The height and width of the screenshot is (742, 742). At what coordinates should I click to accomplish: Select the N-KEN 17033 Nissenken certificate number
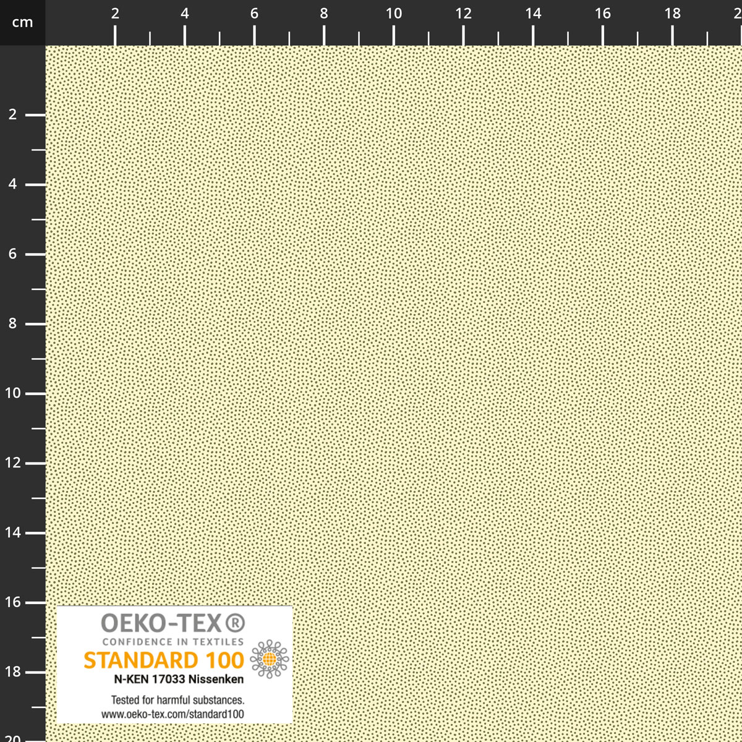tap(179, 679)
